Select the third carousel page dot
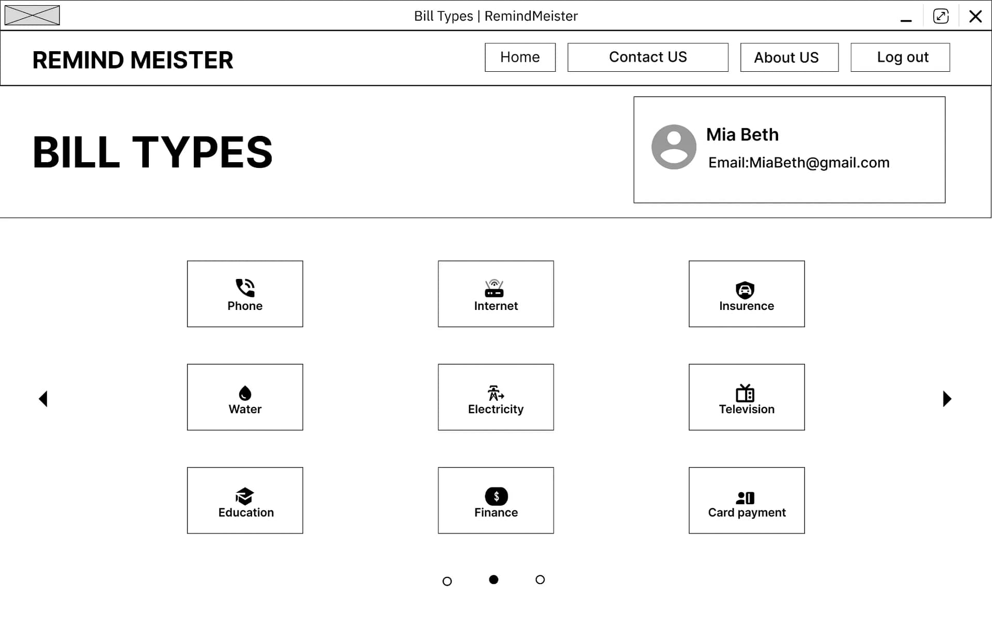992x641 pixels. 540,580
